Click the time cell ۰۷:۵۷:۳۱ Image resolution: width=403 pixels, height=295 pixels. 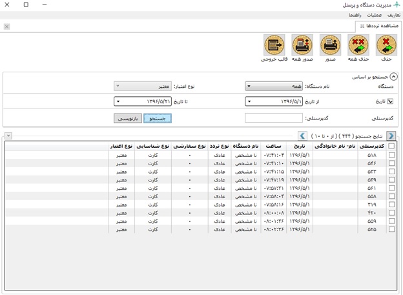tap(274, 188)
